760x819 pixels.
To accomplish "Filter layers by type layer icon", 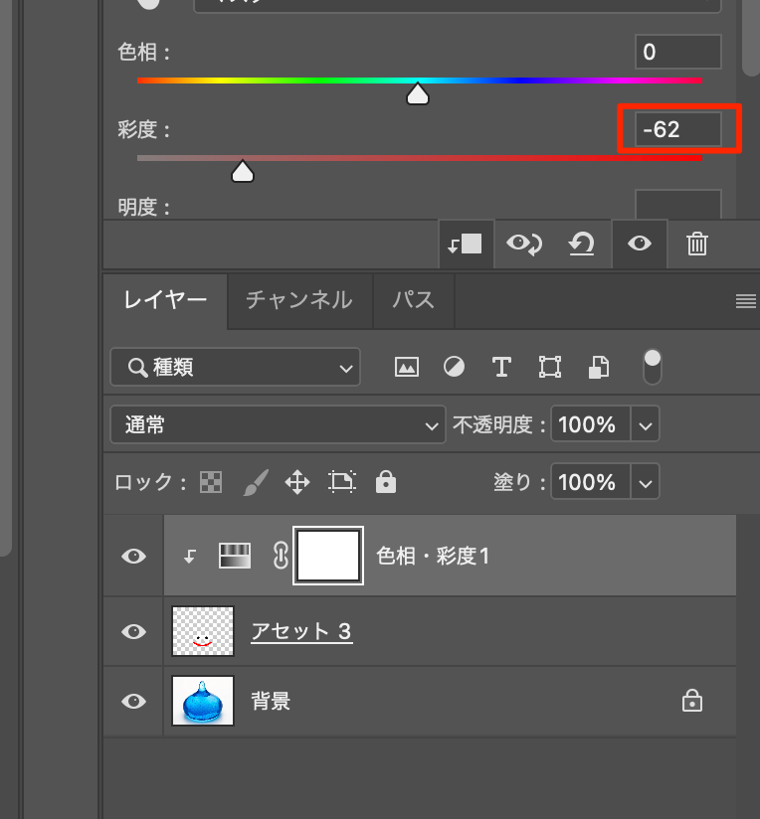I will coord(501,368).
